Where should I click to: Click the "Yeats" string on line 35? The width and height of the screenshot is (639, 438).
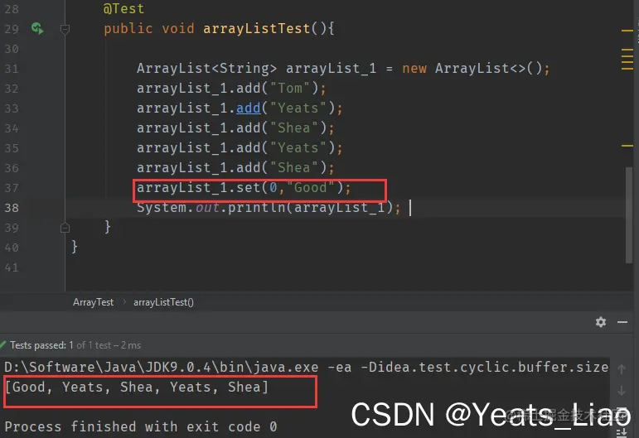298,147
